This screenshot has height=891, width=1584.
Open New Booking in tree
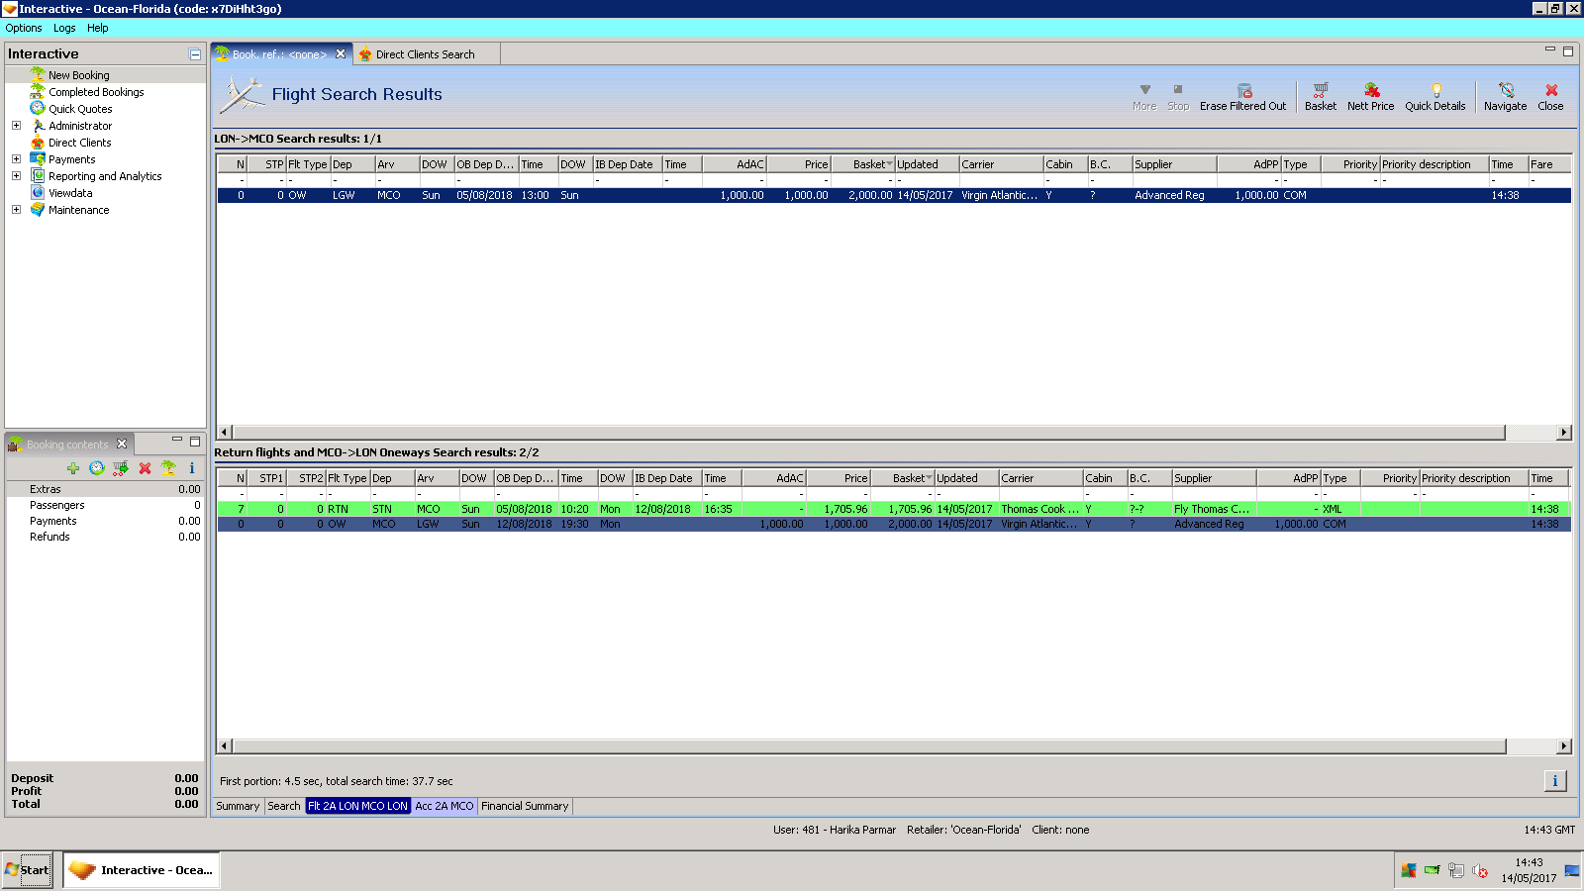coord(79,75)
